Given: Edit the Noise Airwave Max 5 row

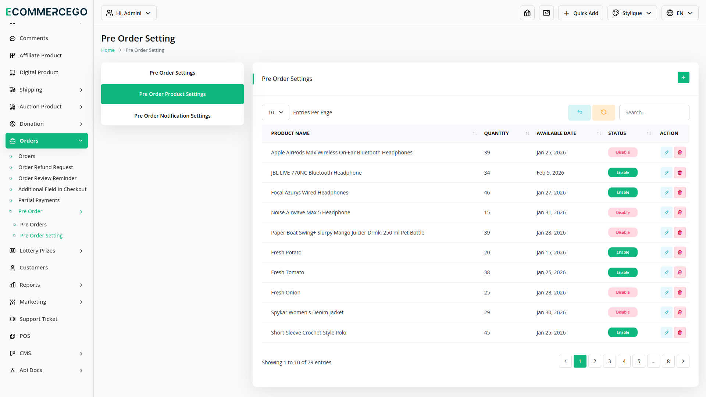Looking at the screenshot, I should 666,212.
